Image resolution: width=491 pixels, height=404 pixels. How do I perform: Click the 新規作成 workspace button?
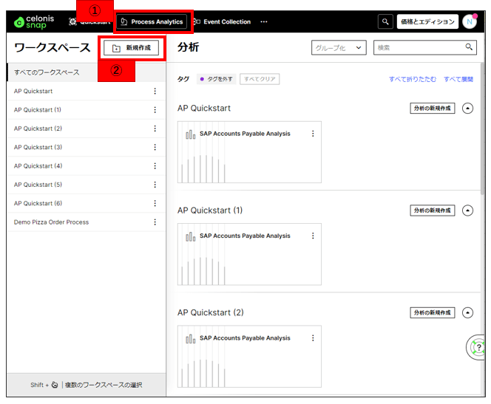(x=131, y=48)
